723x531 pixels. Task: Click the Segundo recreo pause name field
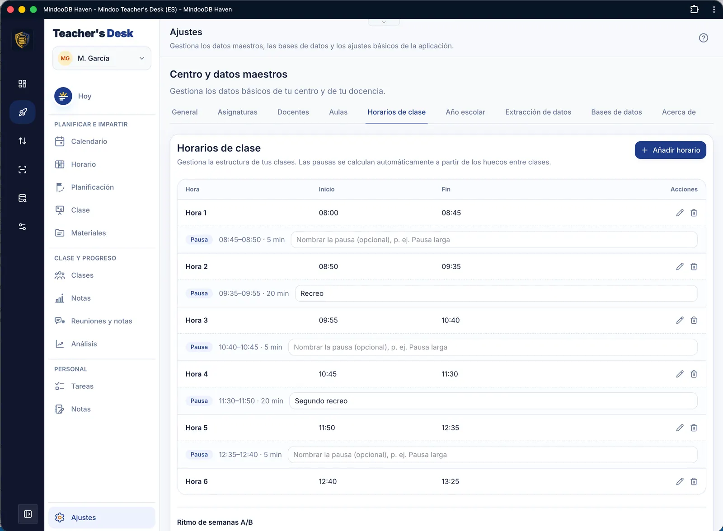(493, 401)
